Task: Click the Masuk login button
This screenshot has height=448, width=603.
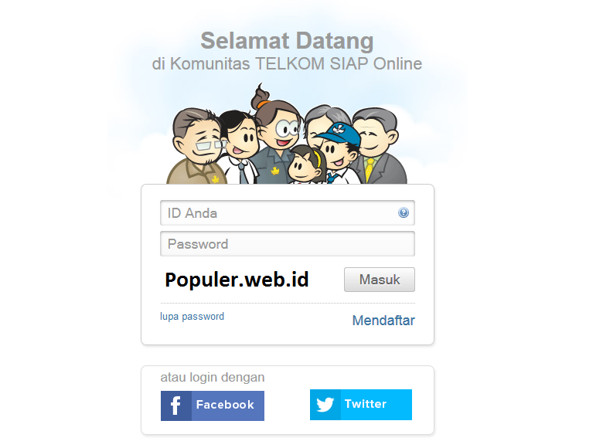Action: click(x=379, y=280)
